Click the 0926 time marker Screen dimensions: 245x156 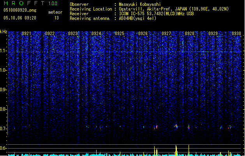coord(143,34)
